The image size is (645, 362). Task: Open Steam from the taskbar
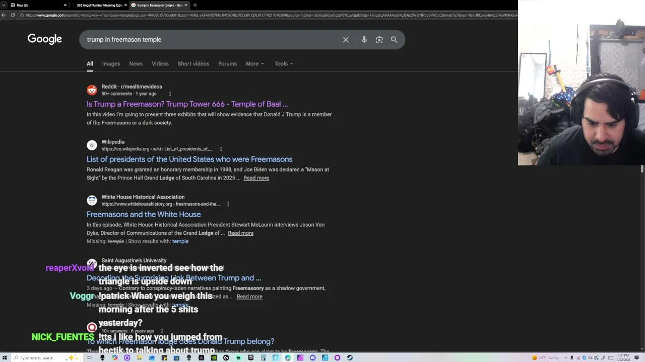point(349,357)
